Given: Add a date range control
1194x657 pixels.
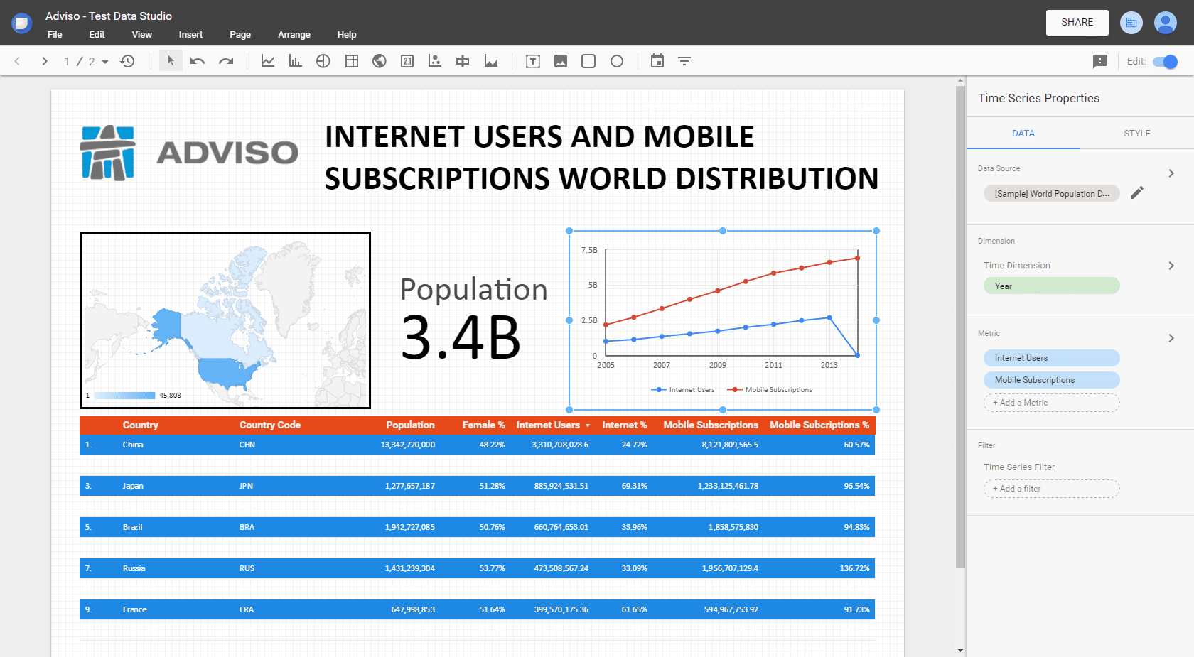Looking at the screenshot, I should 657,61.
